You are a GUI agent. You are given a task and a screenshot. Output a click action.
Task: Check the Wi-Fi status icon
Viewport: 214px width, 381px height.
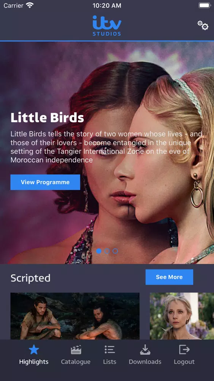(x=30, y=5)
